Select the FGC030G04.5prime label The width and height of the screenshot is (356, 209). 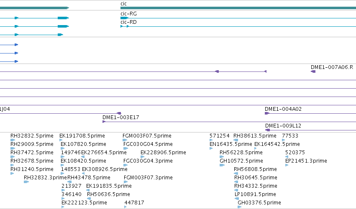(x=148, y=144)
